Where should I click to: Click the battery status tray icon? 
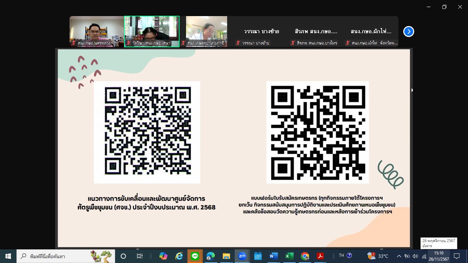coord(407,256)
